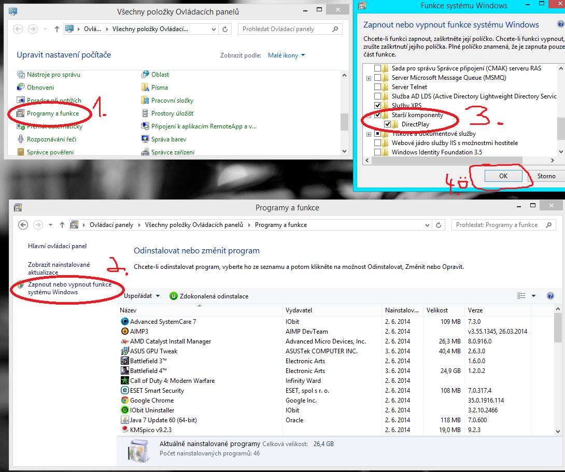Select KMSpico program icon
This screenshot has height=472, width=565.
(125, 430)
